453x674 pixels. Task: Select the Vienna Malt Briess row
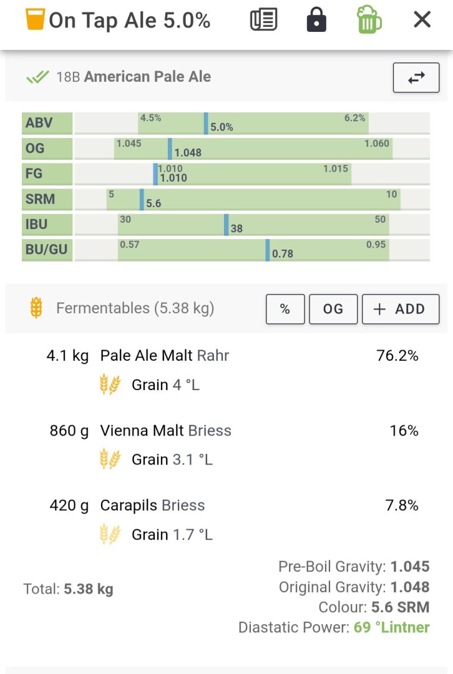pos(232,445)
